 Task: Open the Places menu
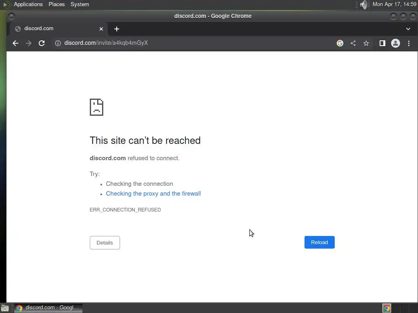(56, 4)
